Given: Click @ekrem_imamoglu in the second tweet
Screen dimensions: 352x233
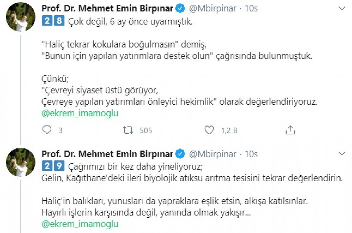Looking at the screenshot, I should [79, 224].
